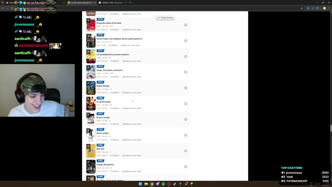Toggle Marcar como visto for Robot Salvaje
This screenshot has width=332, height=187.
click(132, 92)
